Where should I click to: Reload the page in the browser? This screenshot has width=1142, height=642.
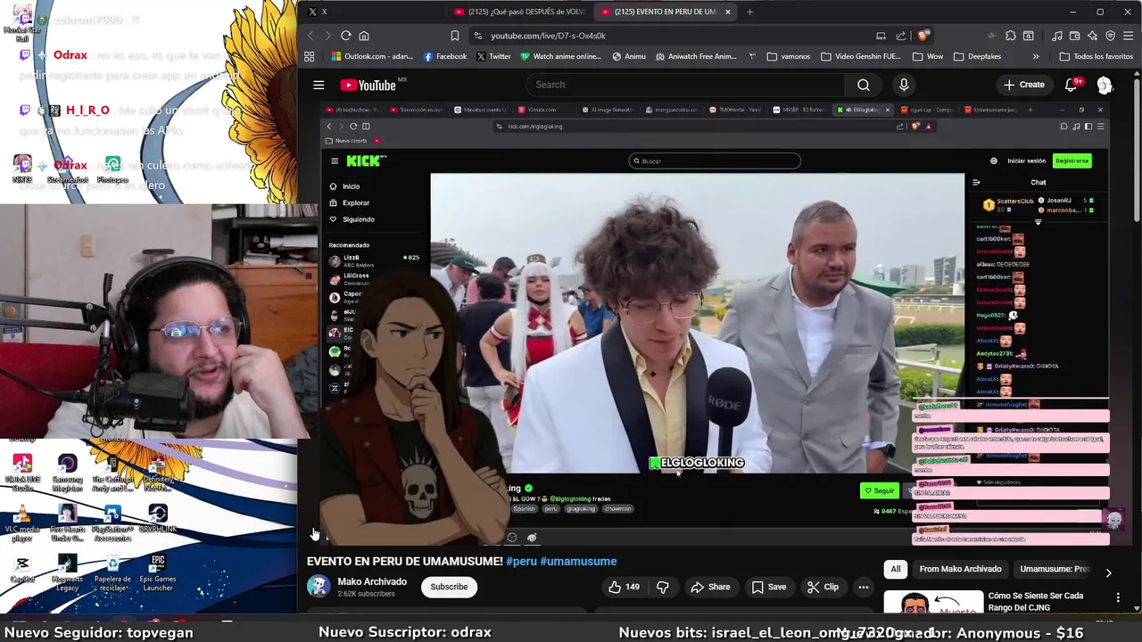point(345,36)
